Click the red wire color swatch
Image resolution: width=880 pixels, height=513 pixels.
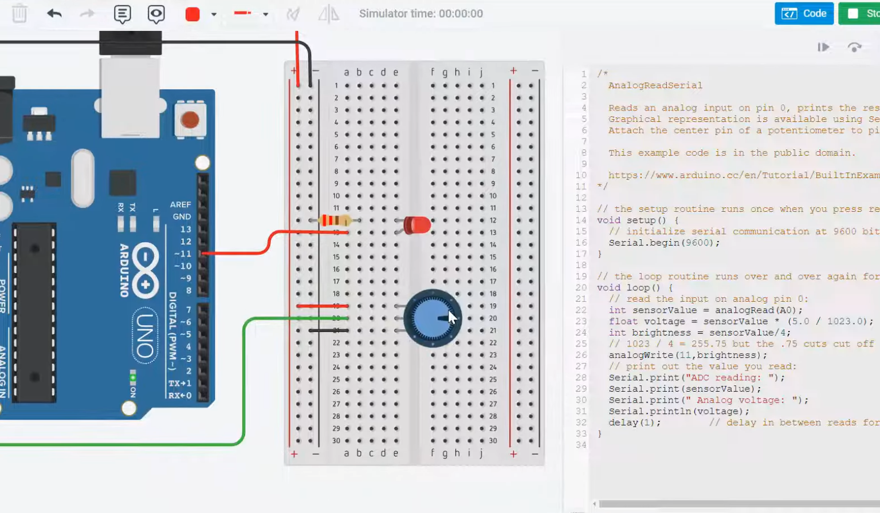[x=192, y=14]
